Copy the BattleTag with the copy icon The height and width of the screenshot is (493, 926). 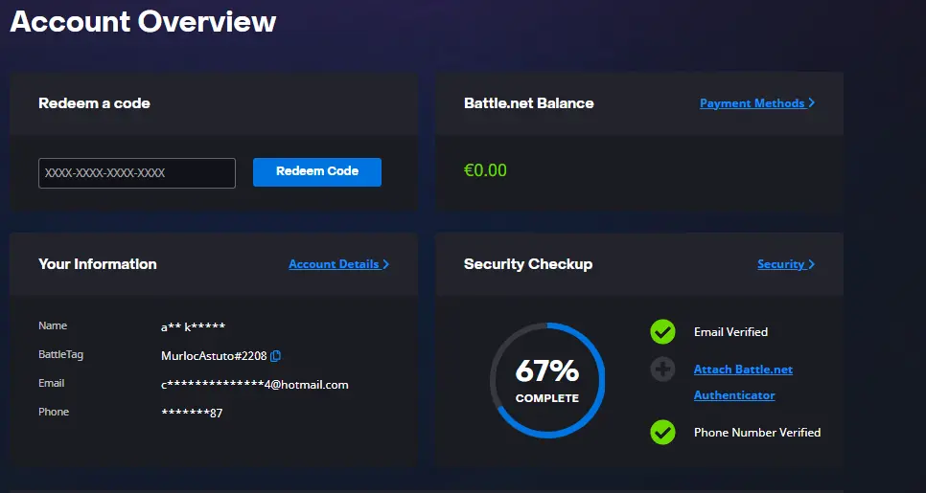click(275, 356)
